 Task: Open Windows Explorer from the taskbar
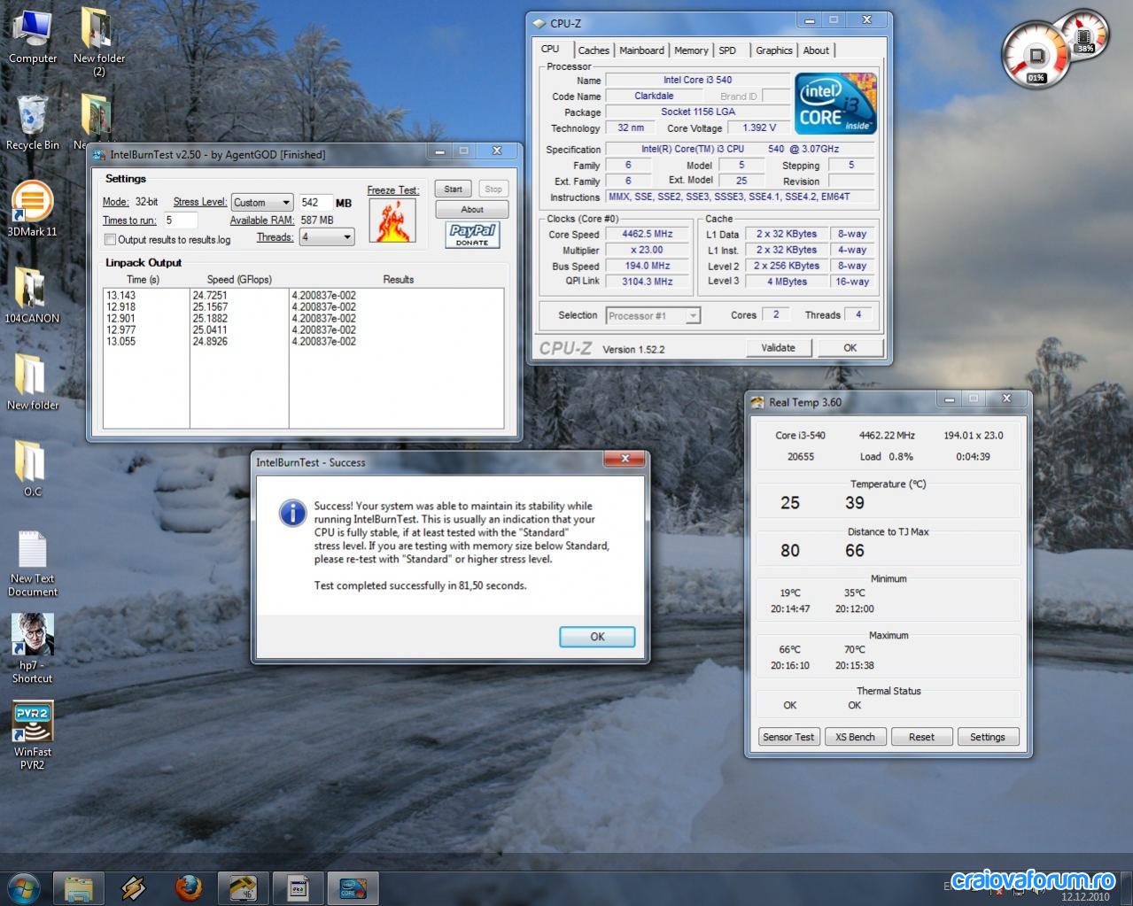tap(78, 887)
